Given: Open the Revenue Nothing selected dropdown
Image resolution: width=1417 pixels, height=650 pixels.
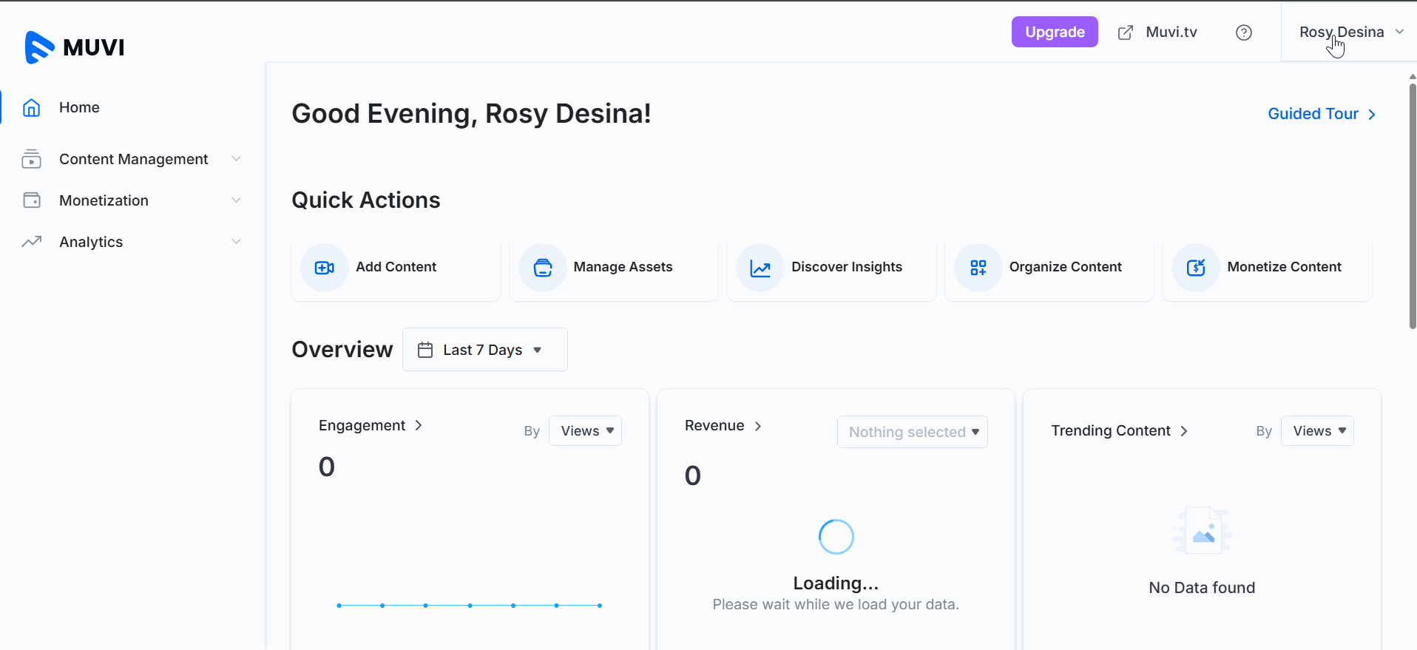Looking at the screenshot, I should point(912,432).
